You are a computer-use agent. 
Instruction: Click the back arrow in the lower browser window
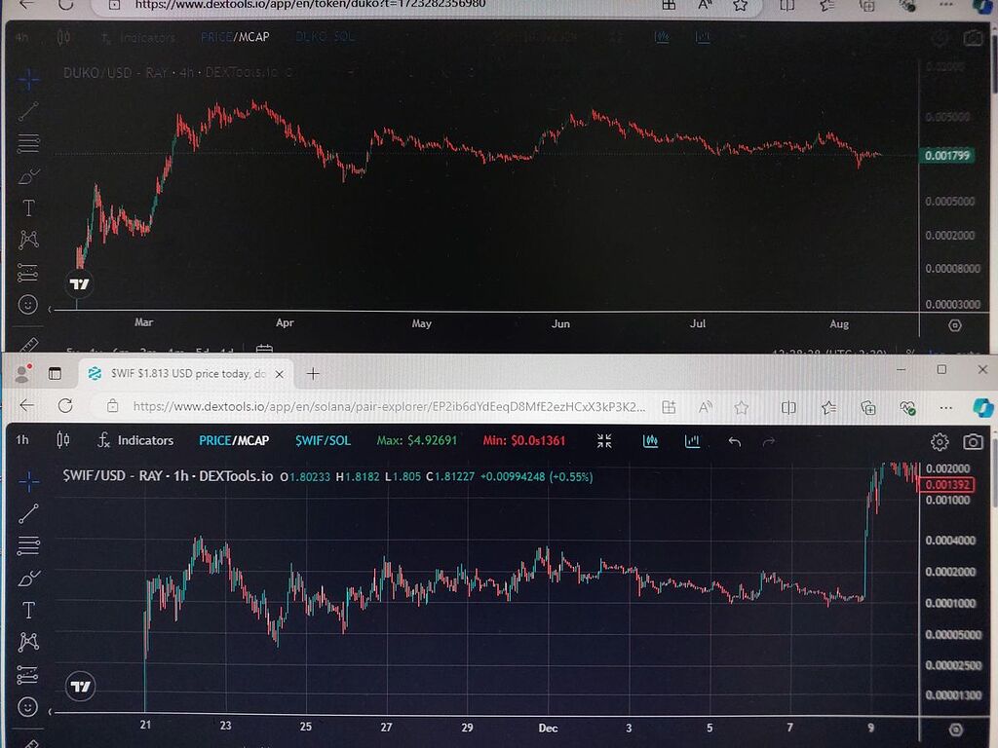click(x=26, y=406)
